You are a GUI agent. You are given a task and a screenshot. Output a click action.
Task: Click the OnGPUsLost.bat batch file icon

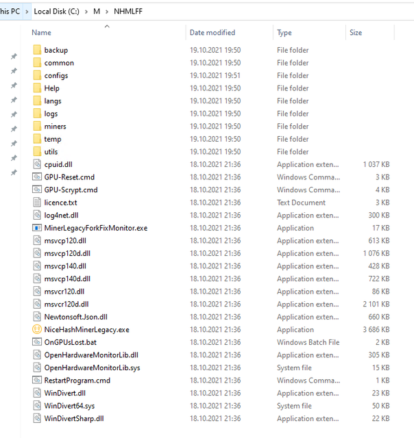[37, 342]
